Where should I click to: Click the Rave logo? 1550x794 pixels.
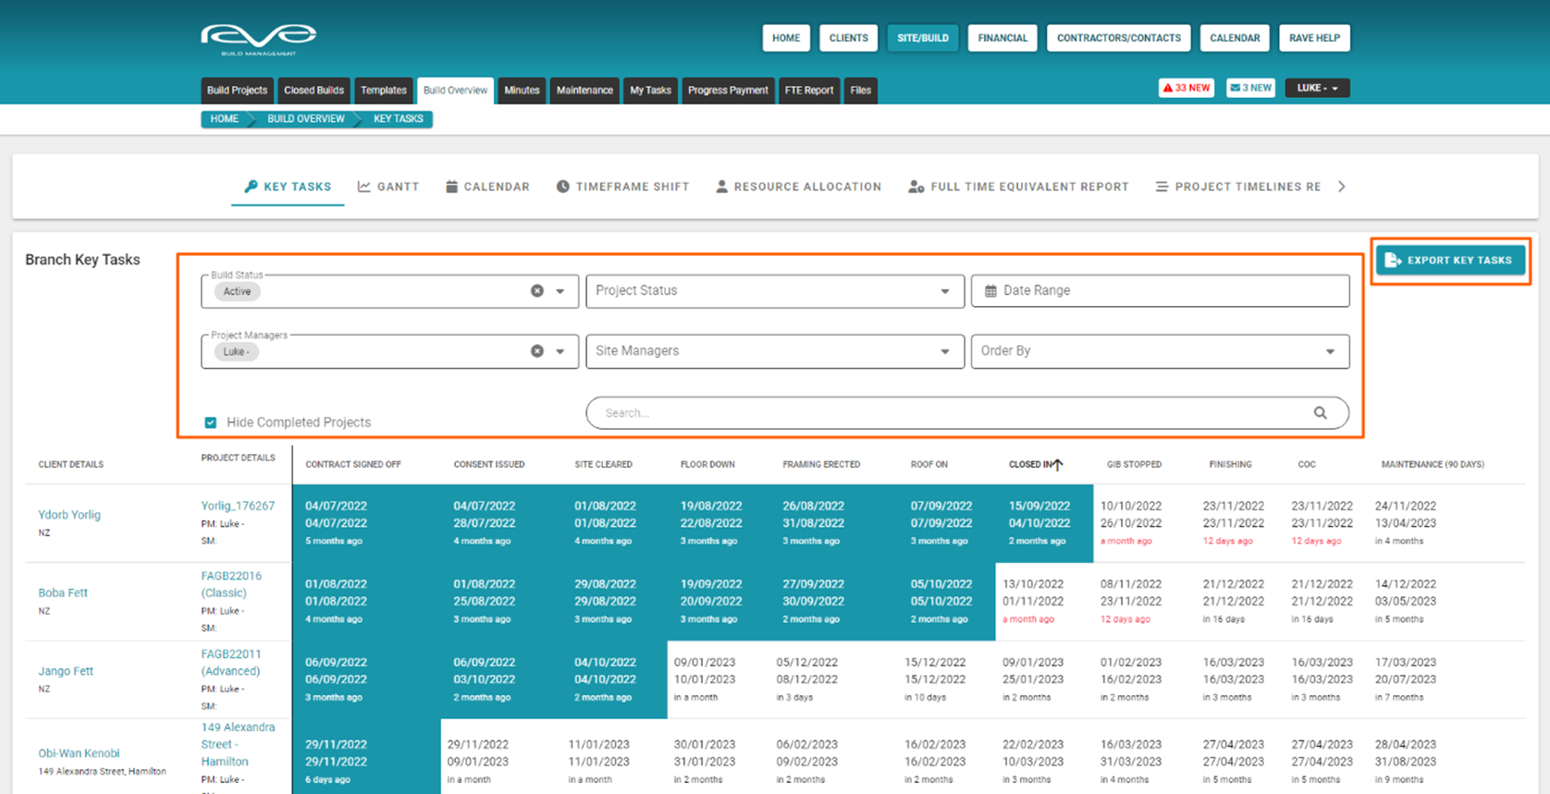(x=259, y=39)
